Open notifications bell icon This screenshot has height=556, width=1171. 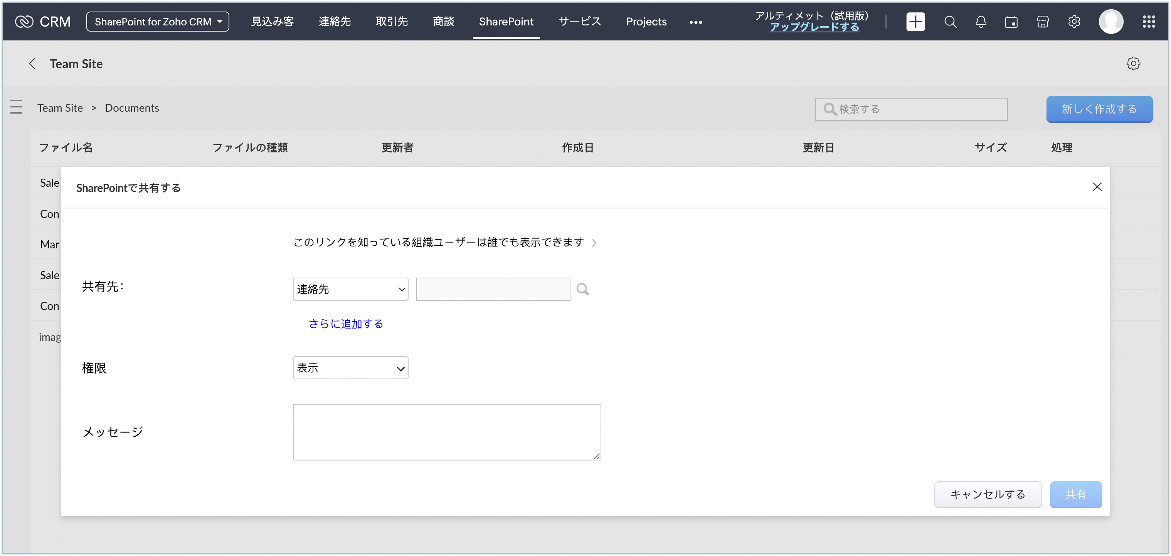pyautogui.click(x=981, y=21)
